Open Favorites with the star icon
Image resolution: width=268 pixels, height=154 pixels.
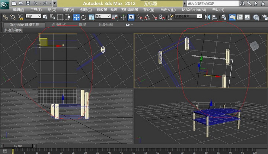263,3
